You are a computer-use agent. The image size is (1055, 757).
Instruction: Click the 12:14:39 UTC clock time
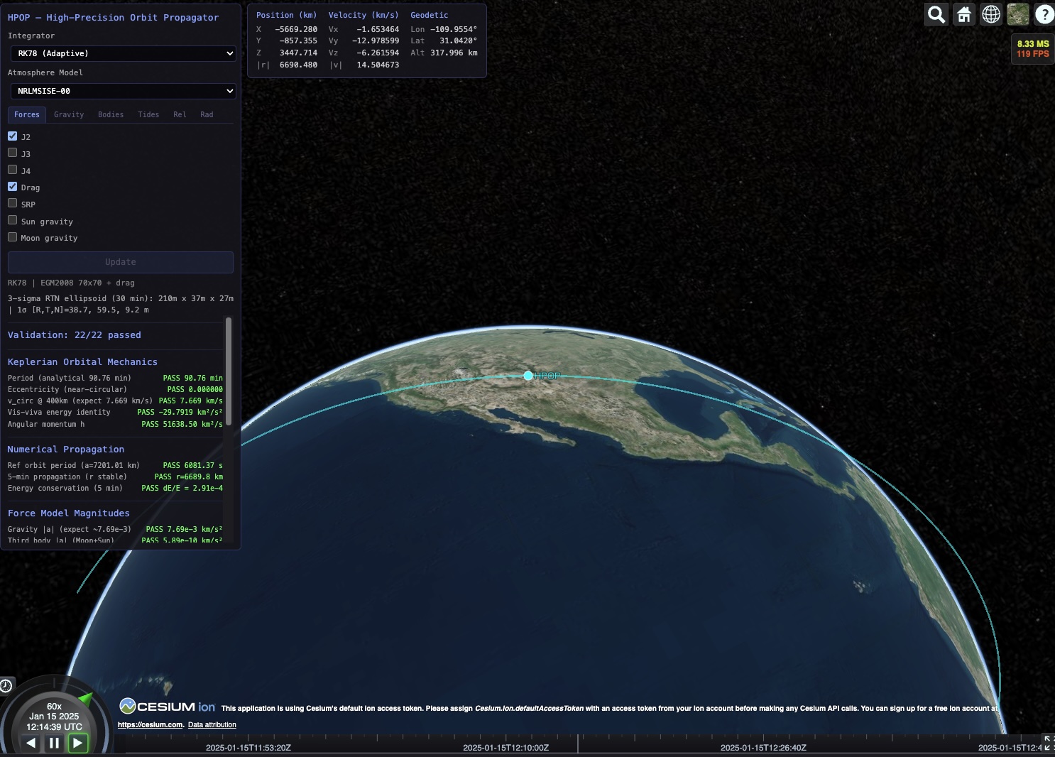(x=54, y=727)
